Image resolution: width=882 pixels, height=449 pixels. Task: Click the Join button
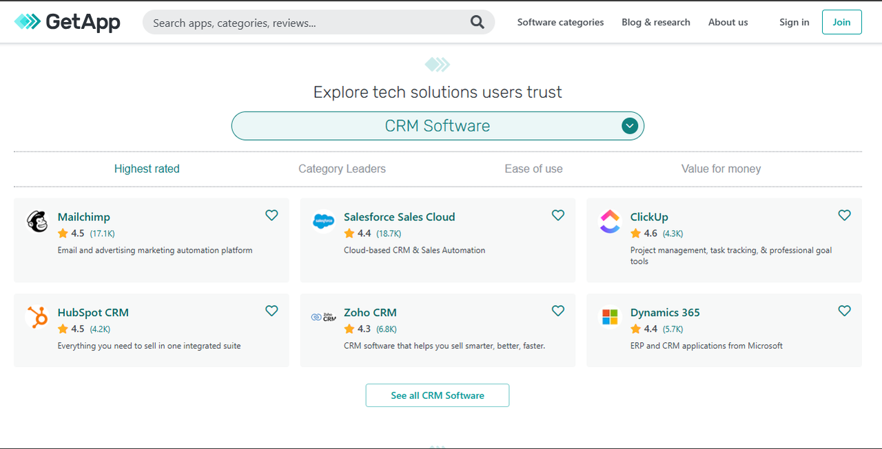(842, 22)
